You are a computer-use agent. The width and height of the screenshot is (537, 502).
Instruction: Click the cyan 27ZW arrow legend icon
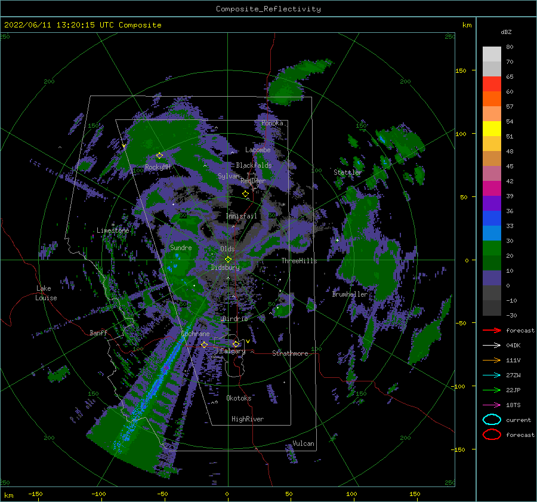(492, 375)
